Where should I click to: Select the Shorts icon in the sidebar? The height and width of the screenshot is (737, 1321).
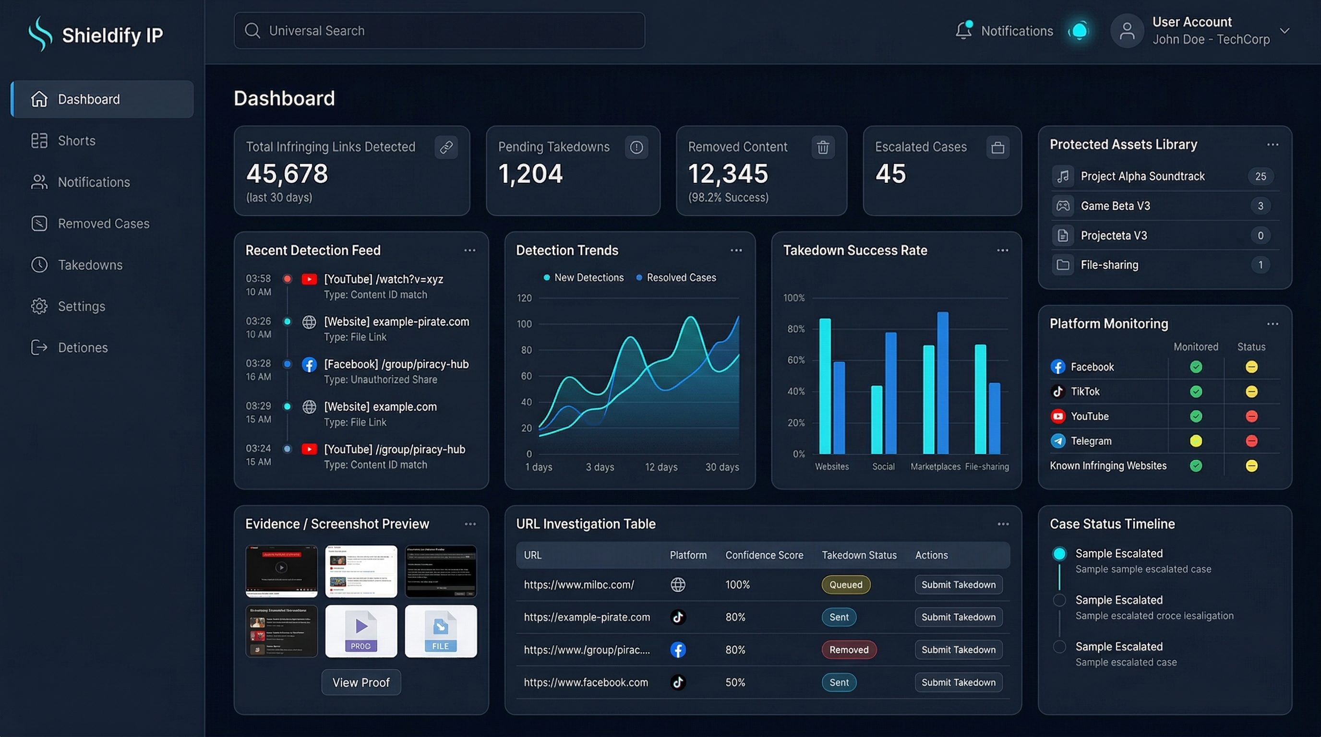tap(39, 141)
